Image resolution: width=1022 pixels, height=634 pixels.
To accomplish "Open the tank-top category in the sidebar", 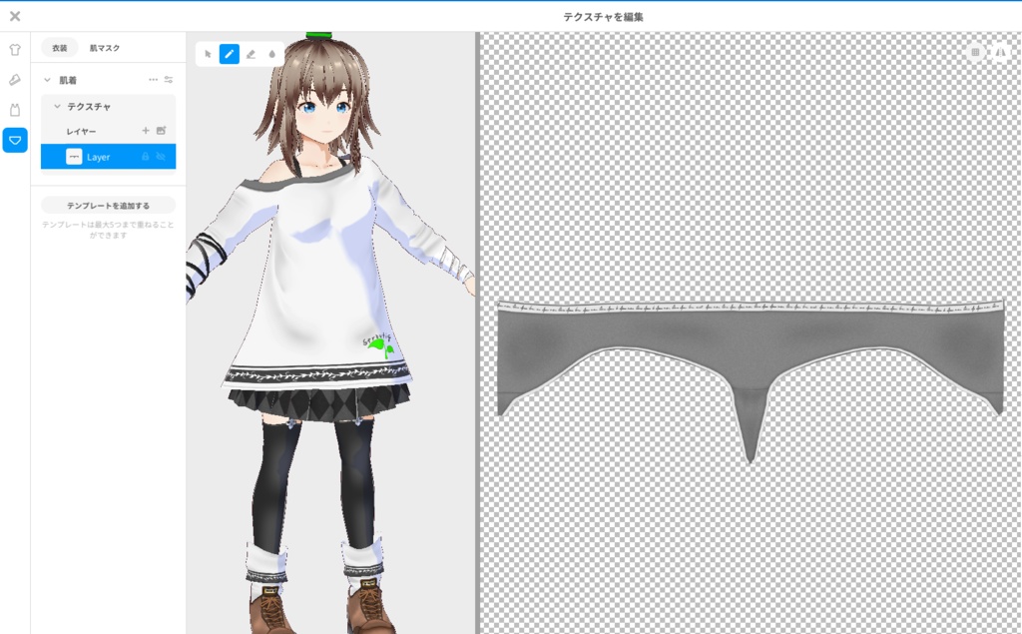I will pos(15,110).
